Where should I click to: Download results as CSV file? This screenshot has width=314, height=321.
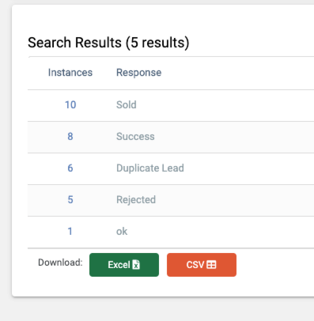[202, 265]
